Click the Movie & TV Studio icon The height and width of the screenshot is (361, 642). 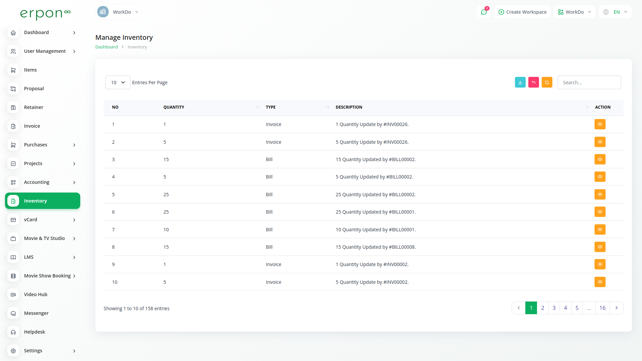click(x=13, y=238)
